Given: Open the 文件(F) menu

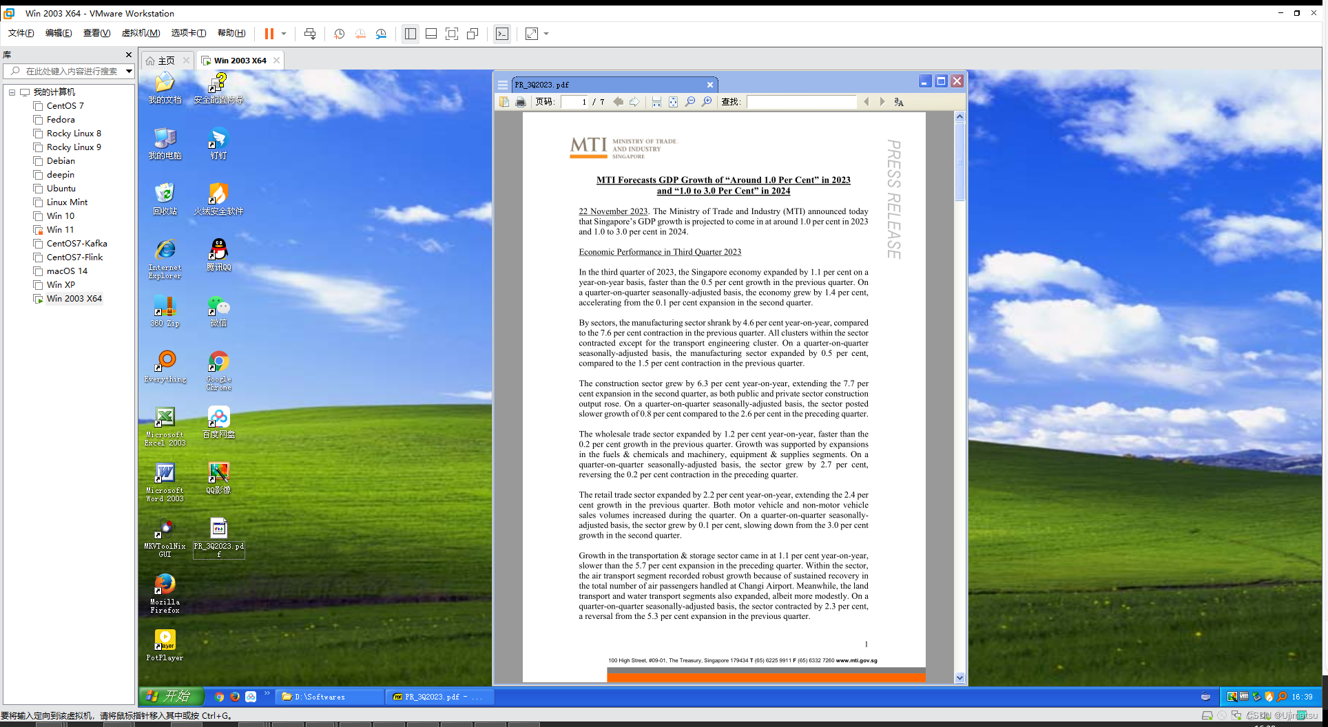Looking at the screenshot, I should pyautogui.click(x=21, y=33).
